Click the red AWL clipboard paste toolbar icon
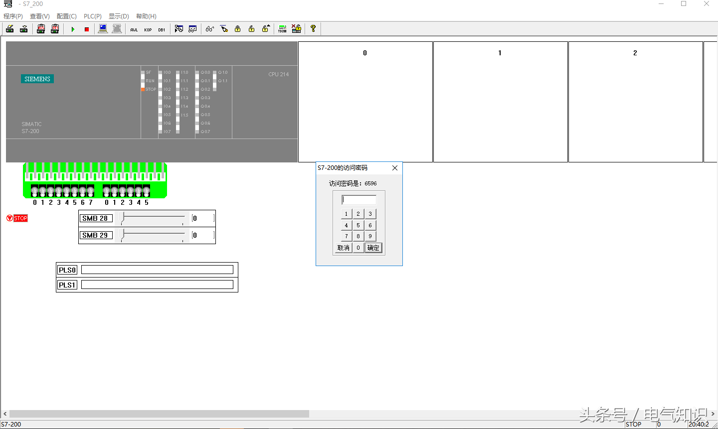The height and width of the screenshot is (429, 718). point(41,29)
